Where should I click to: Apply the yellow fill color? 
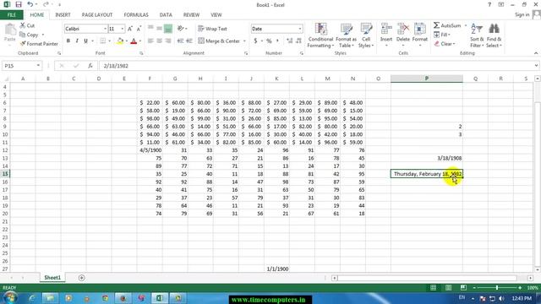(120, 41)
